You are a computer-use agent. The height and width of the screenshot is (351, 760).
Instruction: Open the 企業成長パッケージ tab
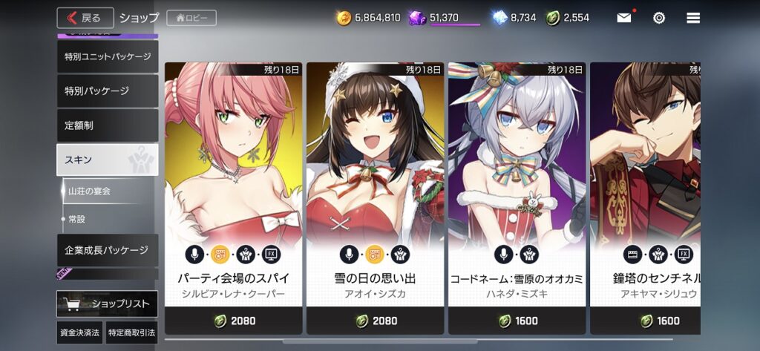pos(108,250)
